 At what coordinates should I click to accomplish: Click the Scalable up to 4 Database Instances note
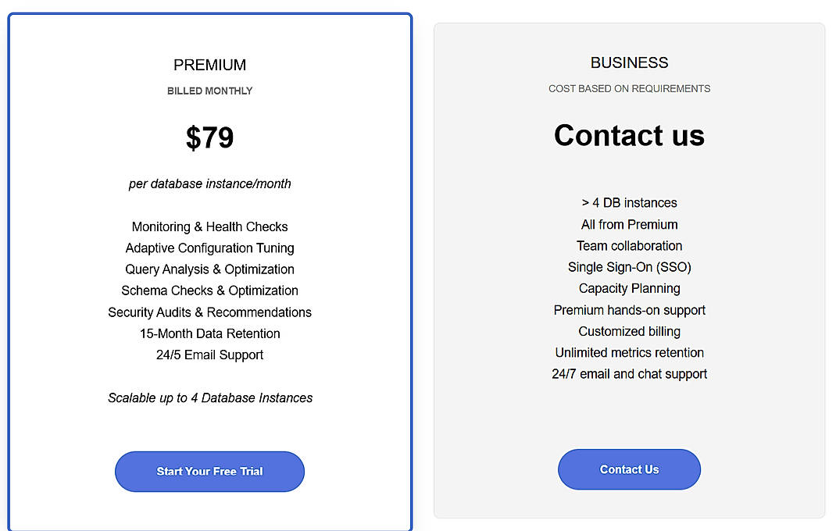click(209, 397)
